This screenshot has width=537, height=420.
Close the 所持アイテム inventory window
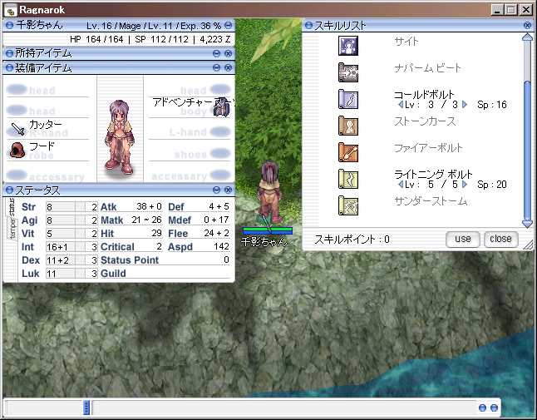(x=228, y=53)
